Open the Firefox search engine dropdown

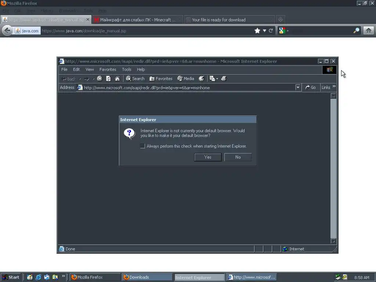pos(288,31)
